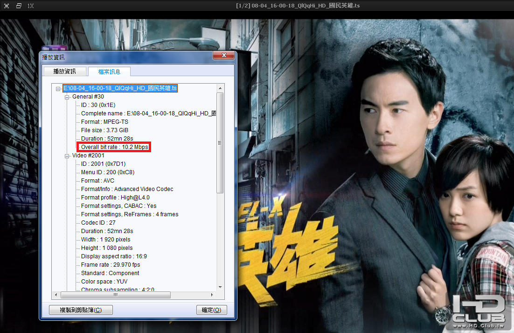Select the 'Complete name' row
The height and width of the screenshot is (333, 514).
coord(148,113)
